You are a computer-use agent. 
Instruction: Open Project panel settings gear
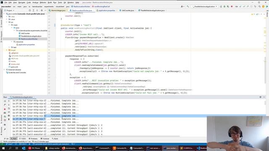[x=42, y=10]
